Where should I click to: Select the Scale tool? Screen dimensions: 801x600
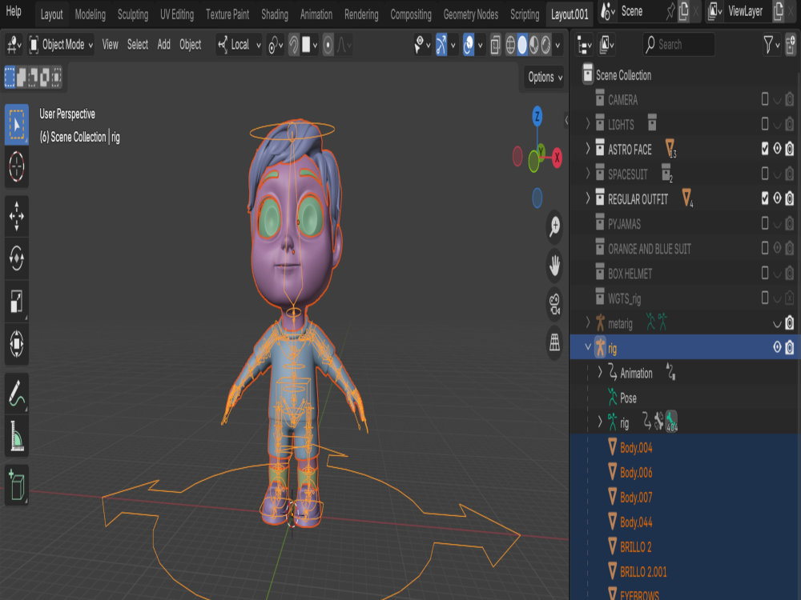click(16, 301)
